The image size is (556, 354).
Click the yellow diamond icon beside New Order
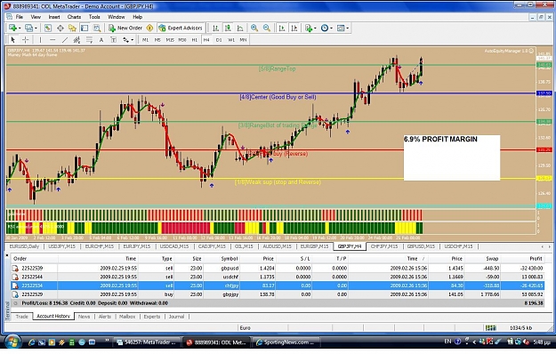coord(149,28)
